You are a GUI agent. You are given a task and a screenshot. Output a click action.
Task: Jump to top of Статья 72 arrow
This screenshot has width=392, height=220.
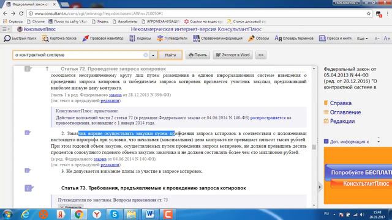(47, 68)
